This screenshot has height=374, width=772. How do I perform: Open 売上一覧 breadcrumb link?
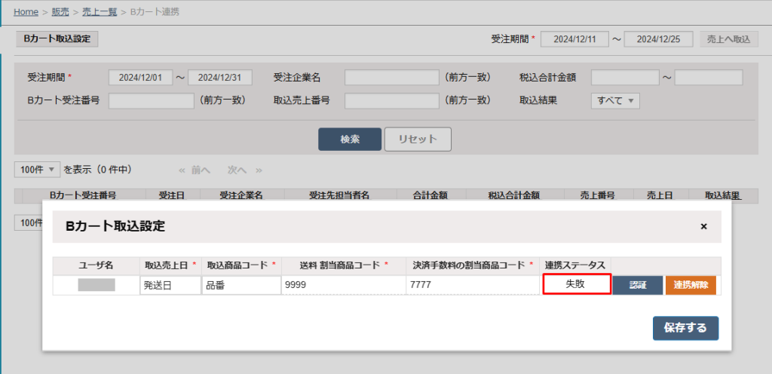pos(100,12)
